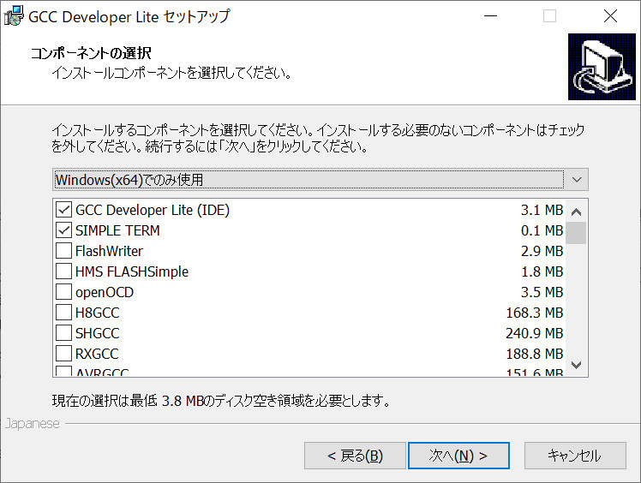Click the component list scroll up arrow
The width and height of the screenshot is (641, 483).
tap(576, 212)
